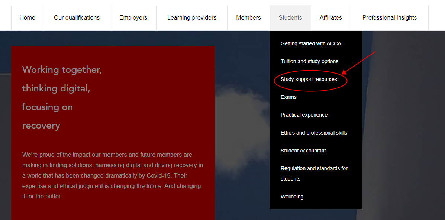The height and width of the screenshot is (220, 445).
Task: Go to the Employers menu item
Action: 133,18
